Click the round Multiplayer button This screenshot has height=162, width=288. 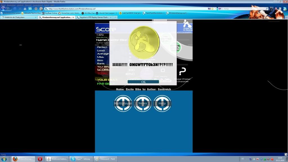coord(123,103)
